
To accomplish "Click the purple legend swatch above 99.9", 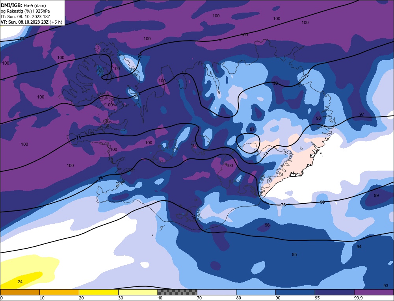I will coord(374,292).
